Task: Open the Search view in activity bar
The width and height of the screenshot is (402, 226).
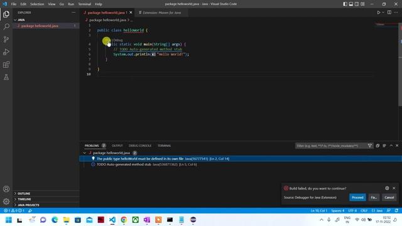Action: tap(6, 26)
